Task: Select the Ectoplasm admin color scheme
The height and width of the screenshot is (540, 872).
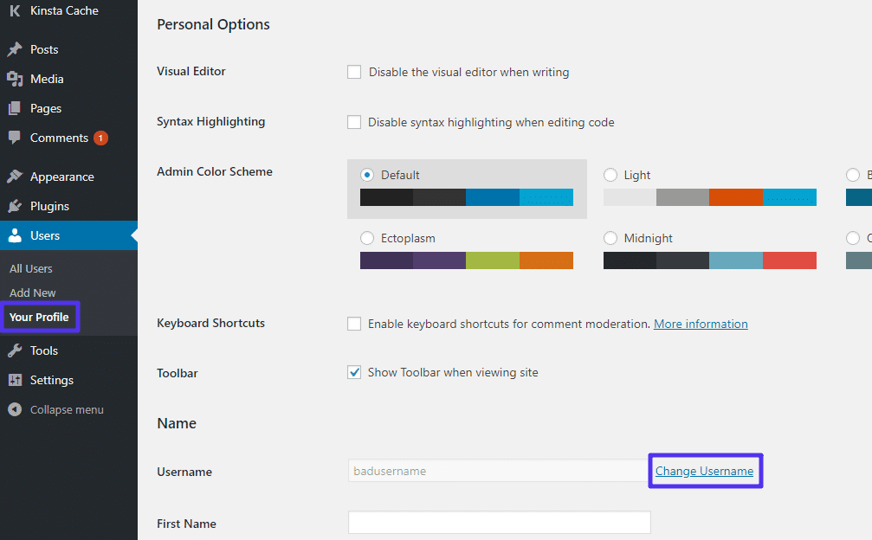Action: (x=368, y=237)
